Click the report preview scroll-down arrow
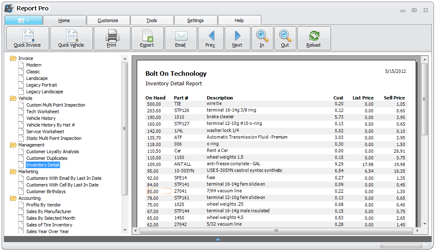Image resolution: width=436 pixels, height=251 pixels. 425,224
